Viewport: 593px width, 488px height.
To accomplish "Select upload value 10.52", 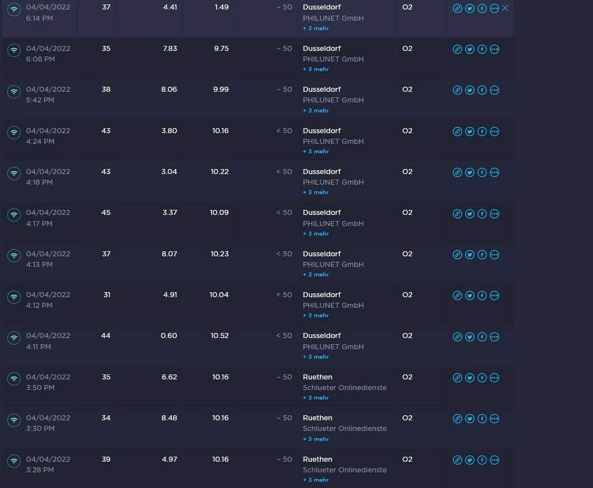I will [x=220, y=336].
